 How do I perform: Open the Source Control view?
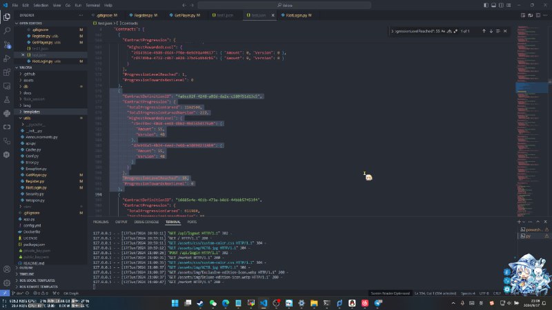pyautogui.click(x=7, y=45)
